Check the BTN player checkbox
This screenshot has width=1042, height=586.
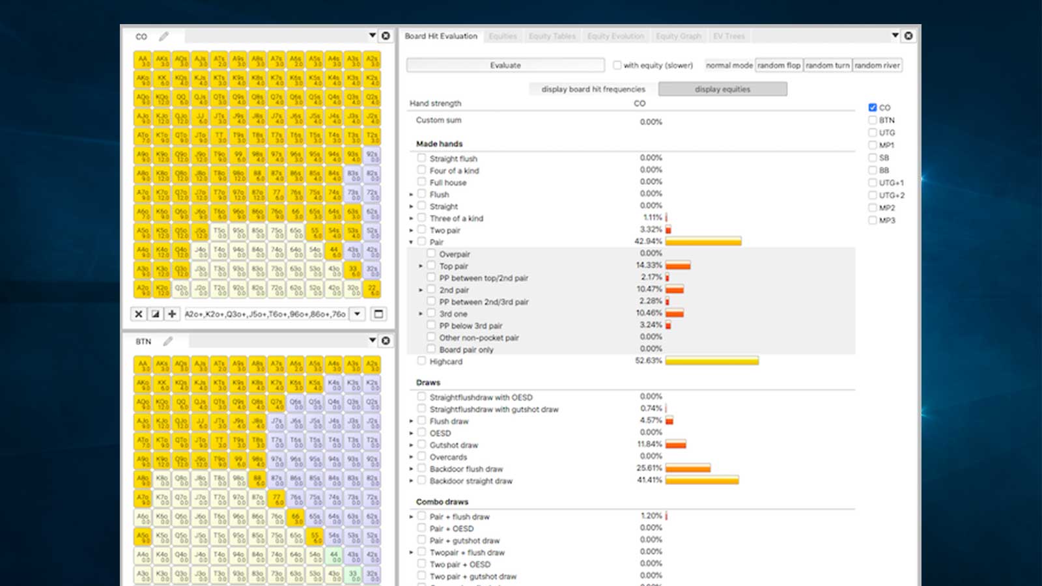(873, 120)
